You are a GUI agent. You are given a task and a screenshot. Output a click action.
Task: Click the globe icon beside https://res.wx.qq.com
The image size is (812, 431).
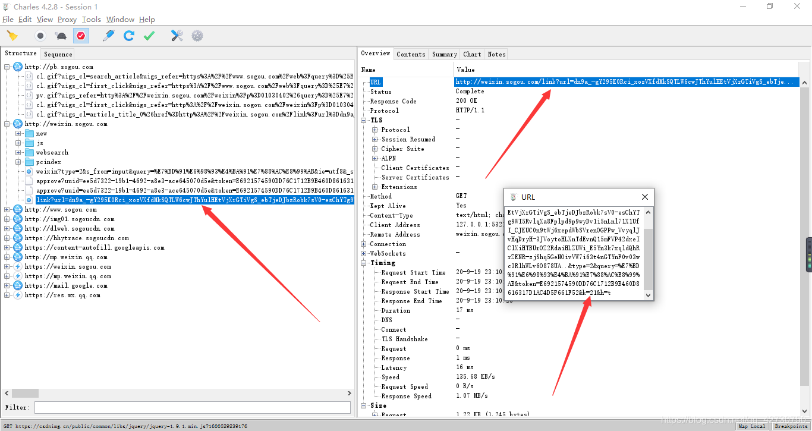tap(17, 295)
